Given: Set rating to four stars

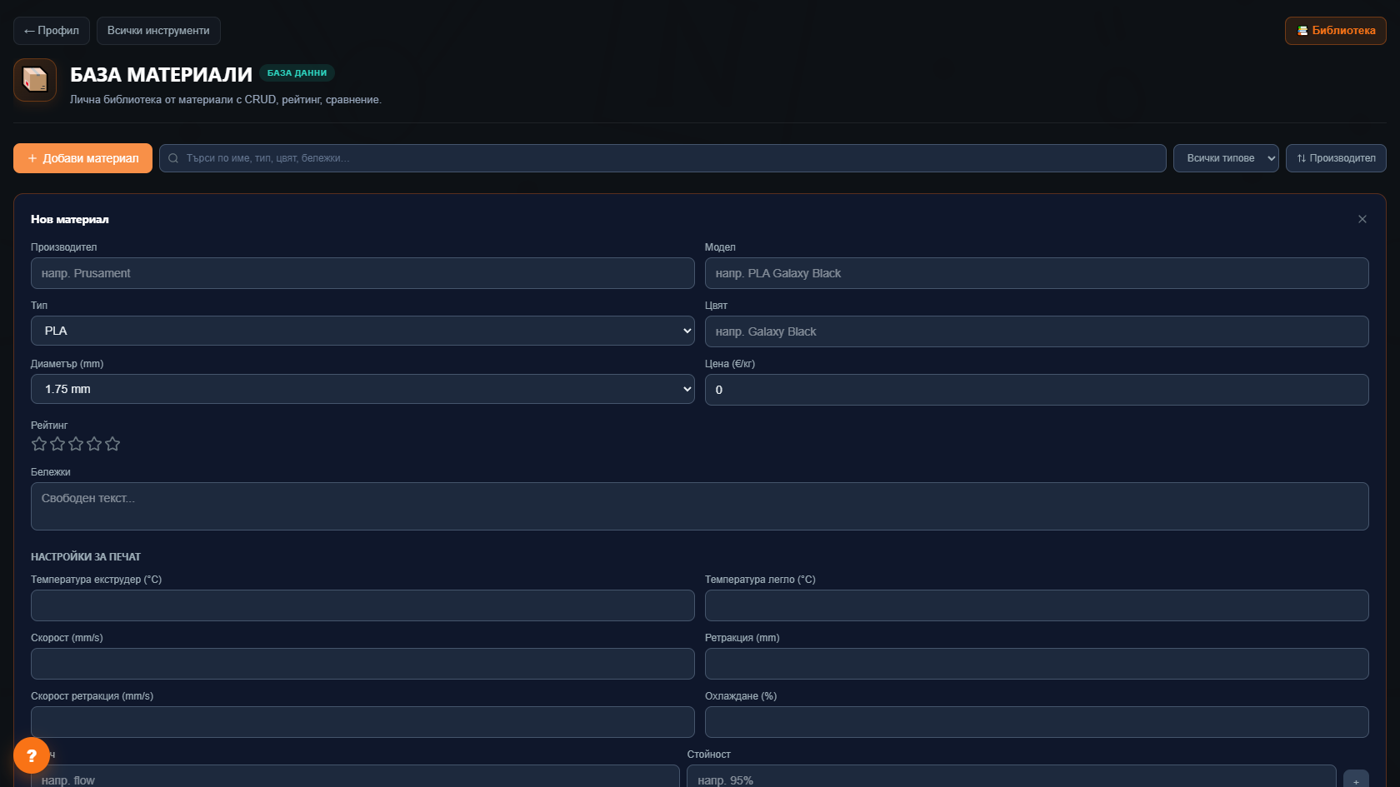Looking at the screenshot, I should click(94, 444).
